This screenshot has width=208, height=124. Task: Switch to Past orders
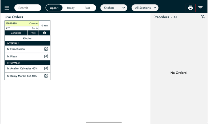tap(87, 8)
